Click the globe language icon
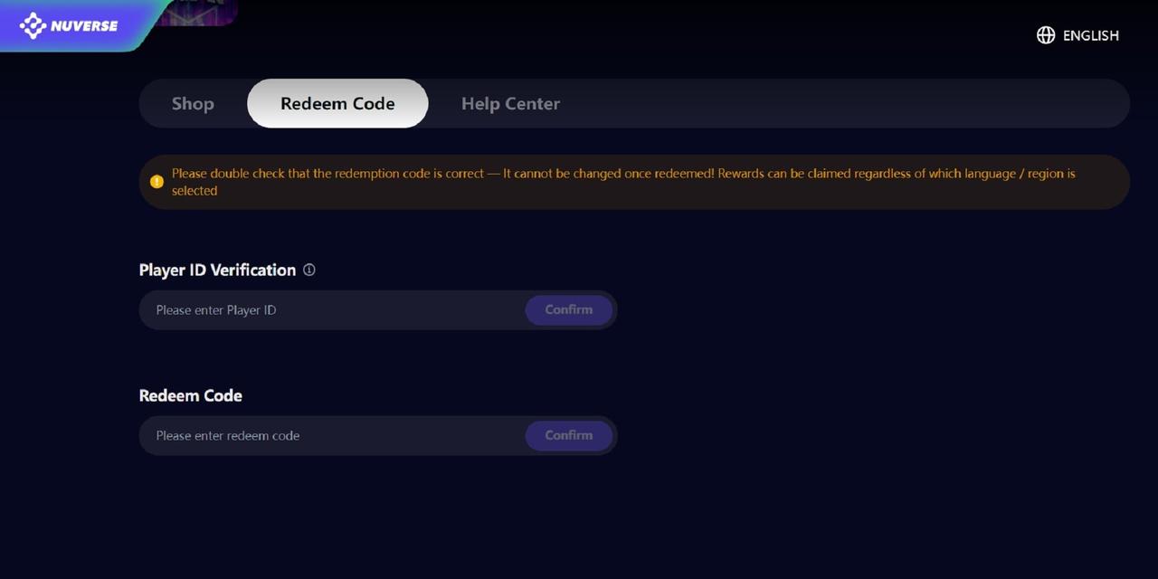This screenshot has width=1158, height=579. tap(1046, 35)
